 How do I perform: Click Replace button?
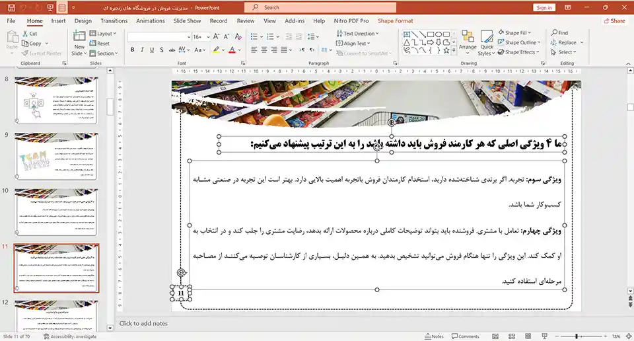(x=563, y=42)
